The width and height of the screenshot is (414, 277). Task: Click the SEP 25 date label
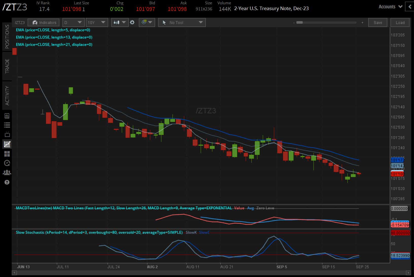pyautogui.click(x=362, y=267)
